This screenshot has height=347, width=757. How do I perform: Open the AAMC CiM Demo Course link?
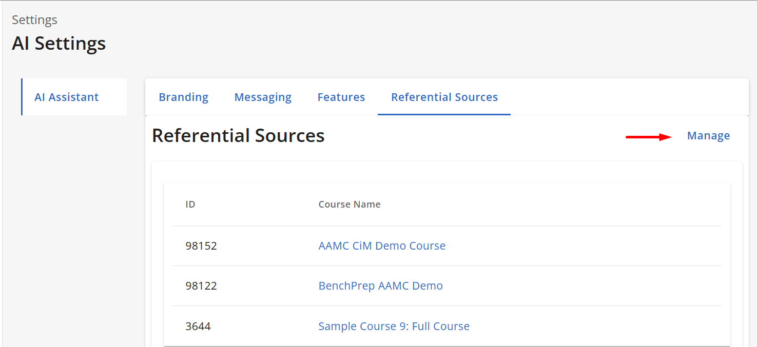[382, 246]
